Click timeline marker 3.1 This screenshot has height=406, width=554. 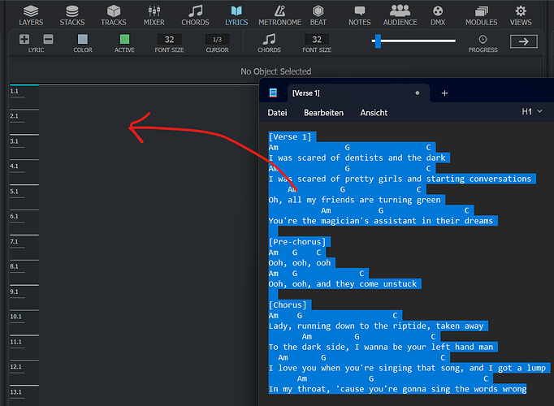pyautogui.click(x=14, y=141)
